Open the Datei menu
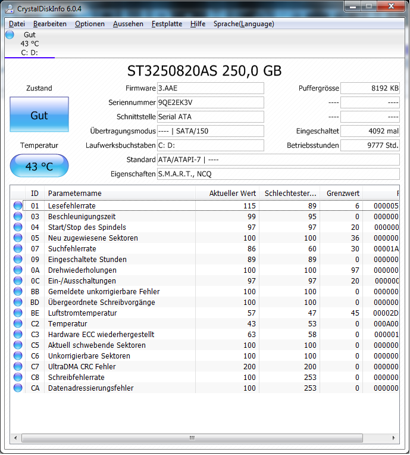The height and width of the screenshot is (455, 410). click(x=17, y=24)
